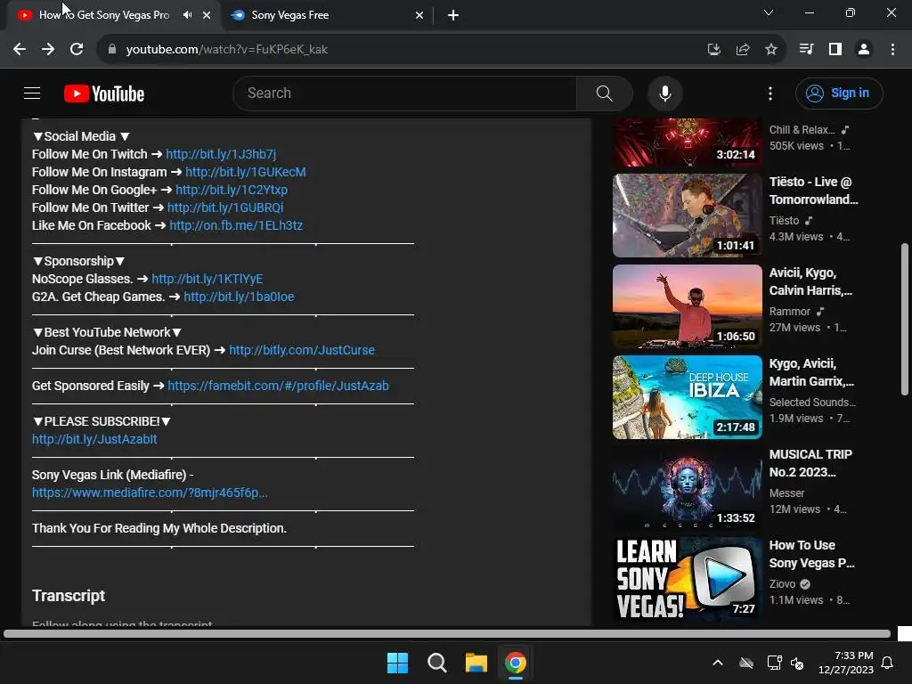Open the How To Use Sony Vegas title
912x684 pixels.
pos(811,554)
